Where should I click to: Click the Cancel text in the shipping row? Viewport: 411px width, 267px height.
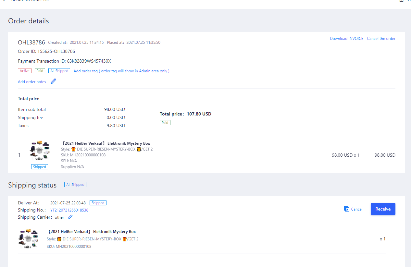click(x=356, y=209)
